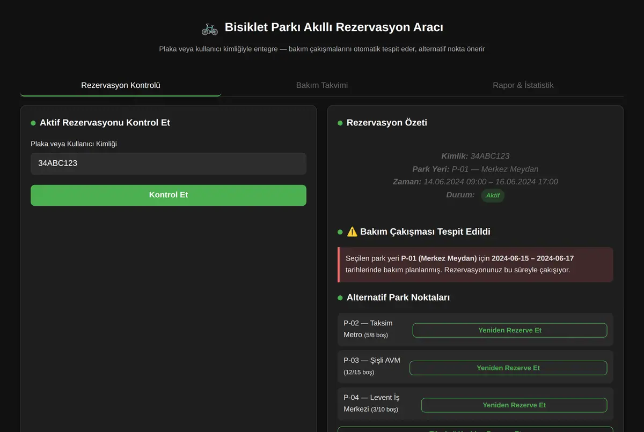Click the P-03 — Şişli AVM label
Viewport: 644px width, 432px height.
[372, 366]
